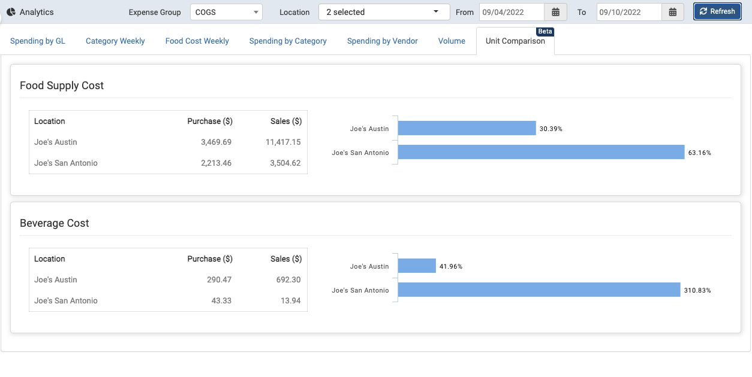Select the Joe's Austin row in Beverage table
The height and width of the screenshot is (377, 752).
point(168,279)
